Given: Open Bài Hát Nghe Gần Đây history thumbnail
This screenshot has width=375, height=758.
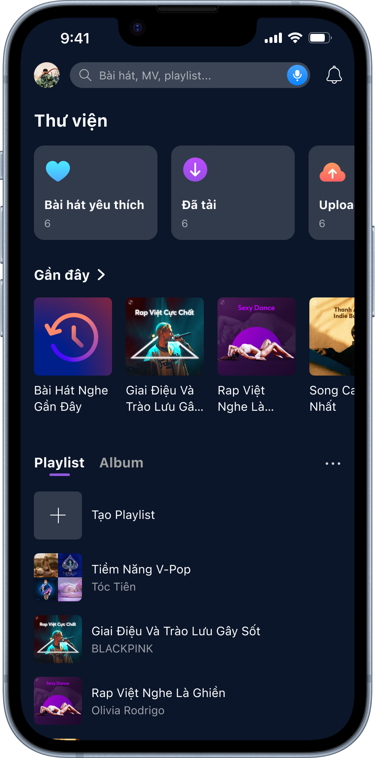Looking at the screenshot, I should (73, 337).
